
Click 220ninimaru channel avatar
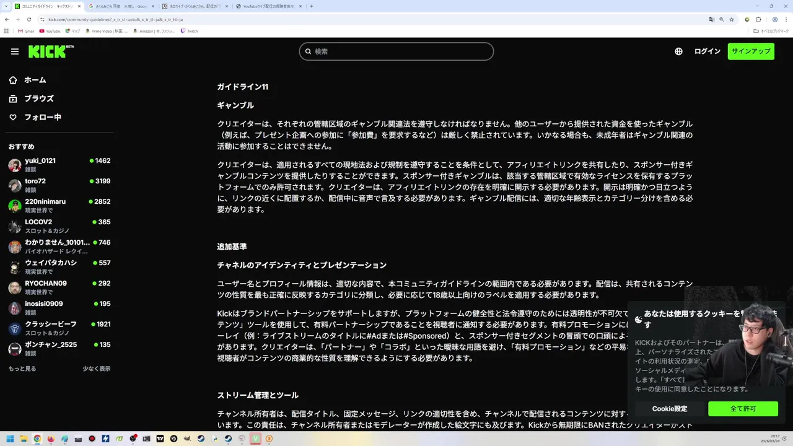tap(15, 206)
